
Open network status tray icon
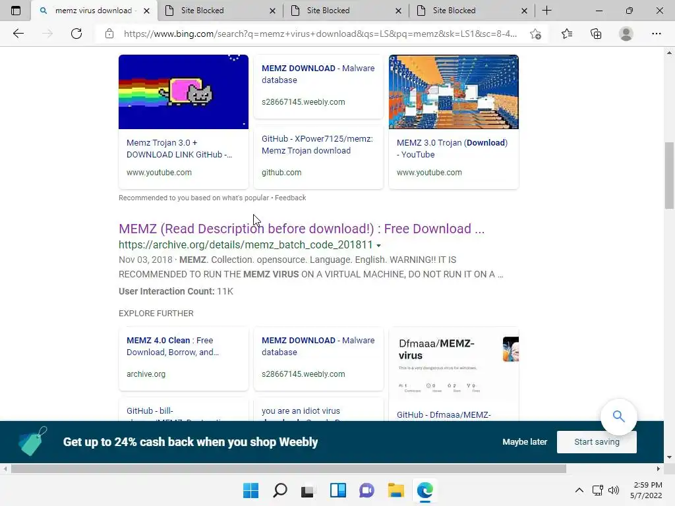pos(597,490)
